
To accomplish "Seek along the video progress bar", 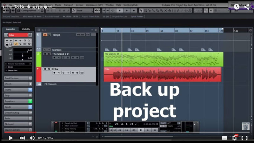I will click(x=127, y=132).
